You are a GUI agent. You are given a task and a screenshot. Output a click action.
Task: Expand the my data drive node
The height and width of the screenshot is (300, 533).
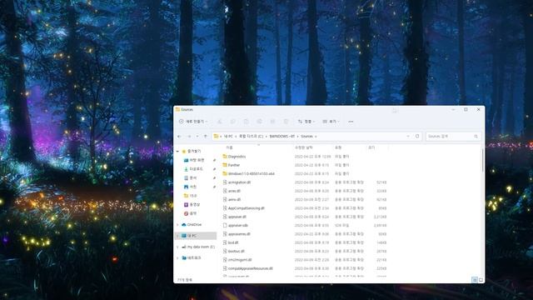tap(177, 247)
